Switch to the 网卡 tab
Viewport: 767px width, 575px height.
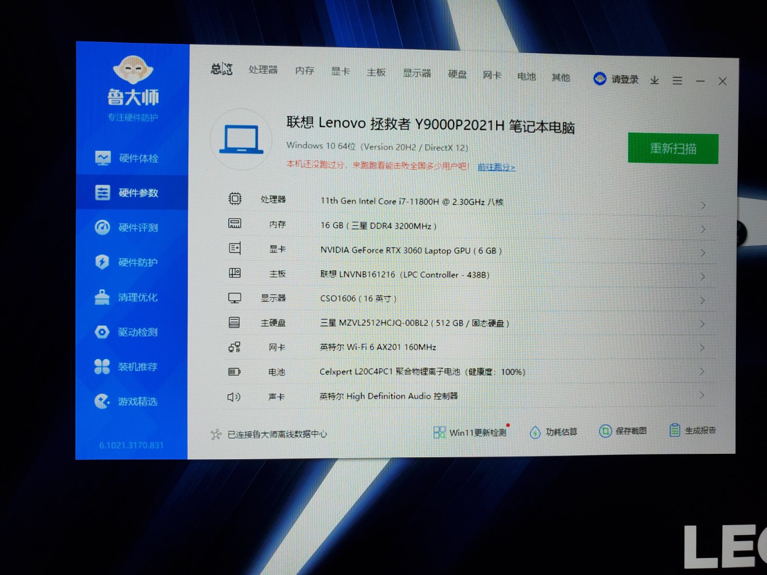coord(492,75)
